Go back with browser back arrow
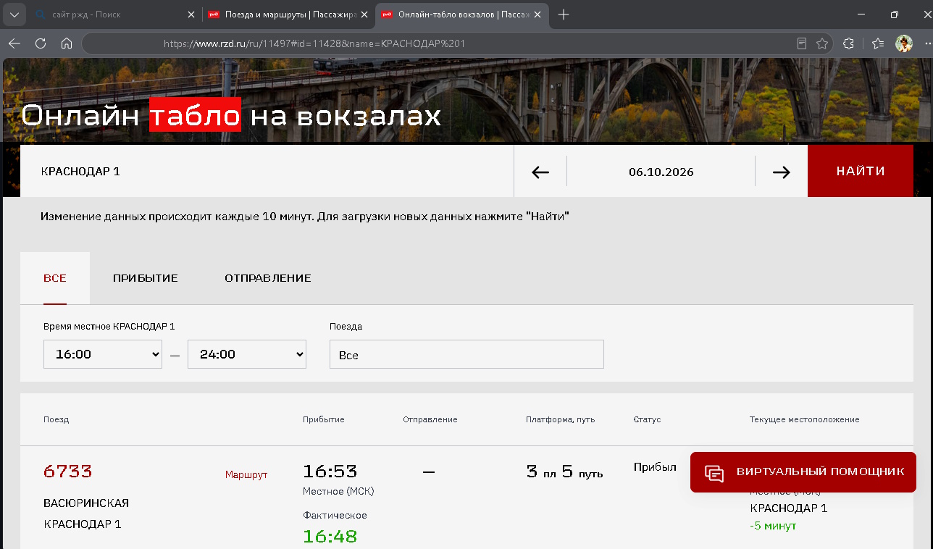The width and height of the screenshot is (933, 549). point(14,43)
